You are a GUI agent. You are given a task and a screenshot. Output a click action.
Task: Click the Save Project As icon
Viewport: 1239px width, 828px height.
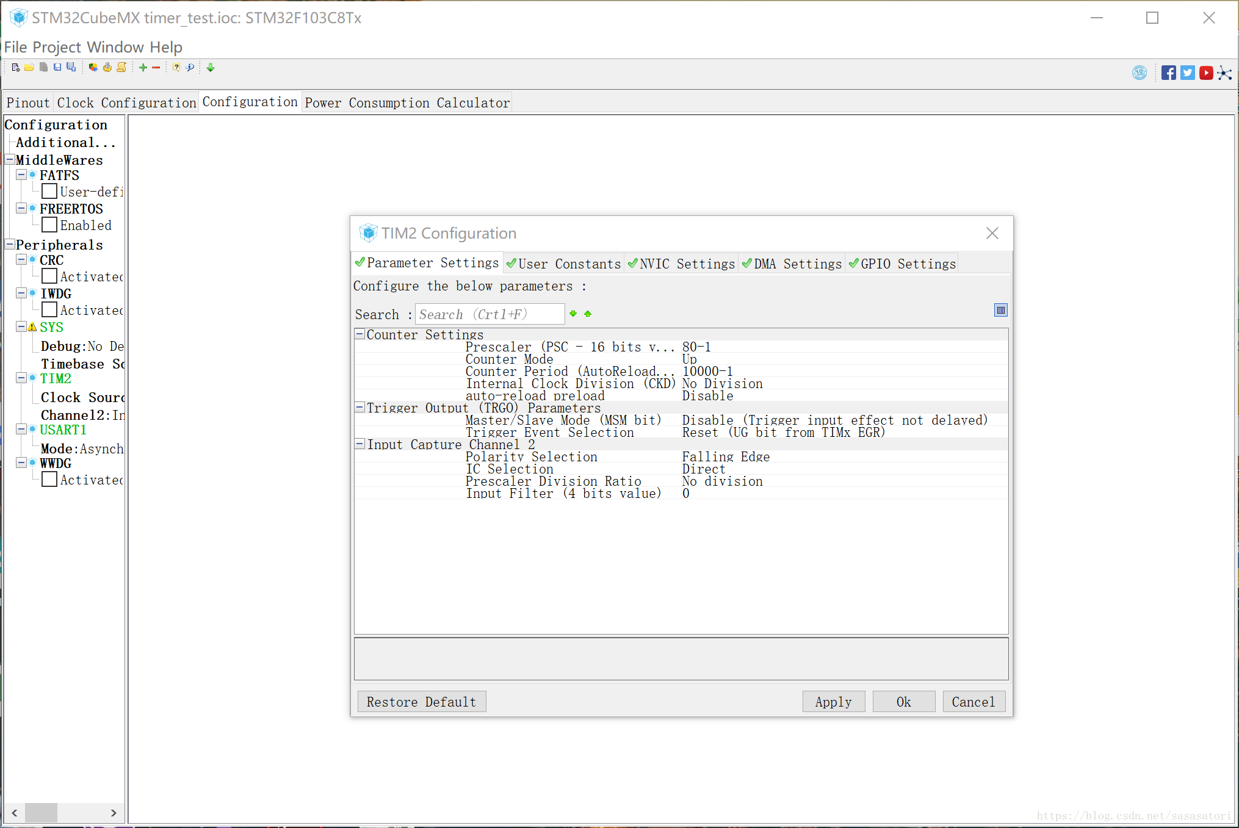[x=71, y=68]
